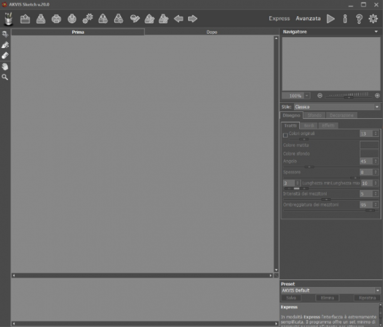
Task: Click the Ripristina preset button
Action: pyautogui.click(x=367, y=298)
